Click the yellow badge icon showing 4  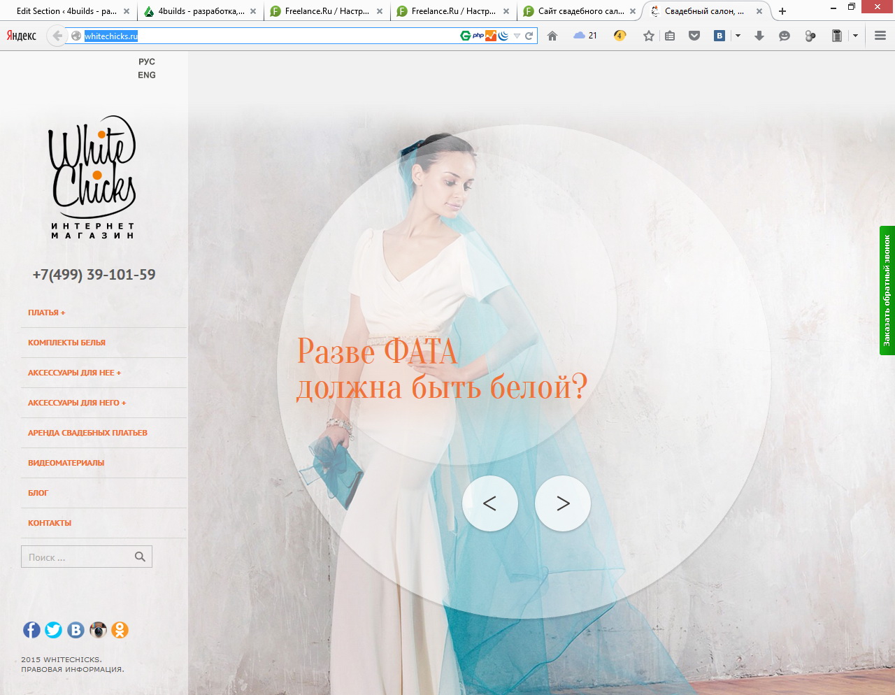620,36
